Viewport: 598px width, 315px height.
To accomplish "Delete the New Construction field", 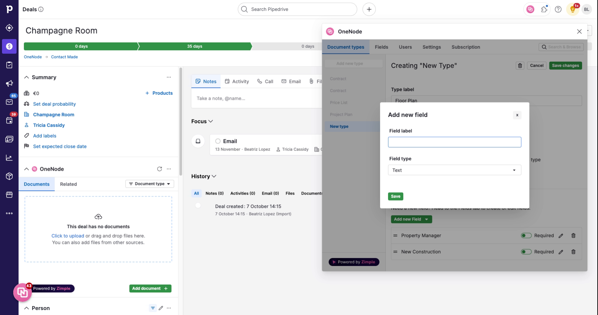I will pyautogui.click(x=573, y=252).
